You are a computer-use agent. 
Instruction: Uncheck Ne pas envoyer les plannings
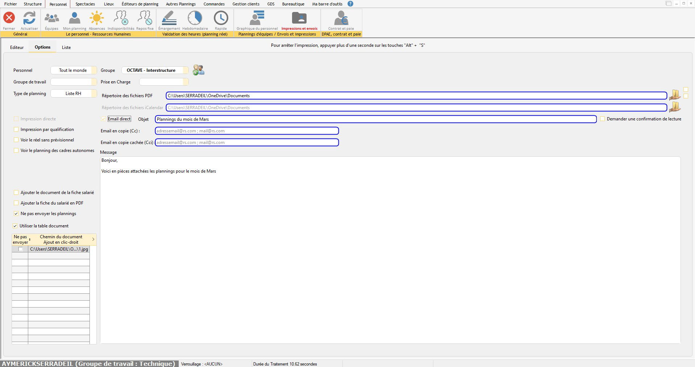(x=16, y=214)
